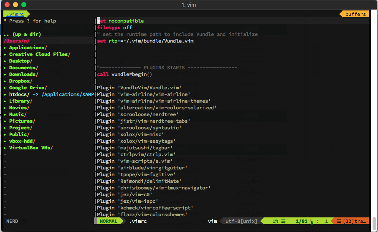Select the Pictures/ folder name

[x=22, y=121]
